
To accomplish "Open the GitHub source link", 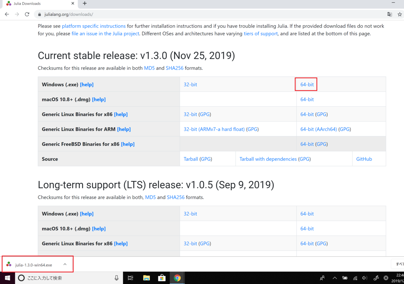I will click(364, 159).
